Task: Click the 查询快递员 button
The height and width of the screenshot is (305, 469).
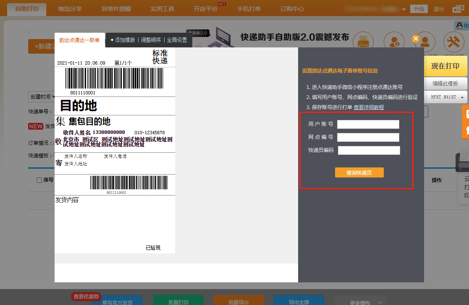Action: (x=359, y=172)
